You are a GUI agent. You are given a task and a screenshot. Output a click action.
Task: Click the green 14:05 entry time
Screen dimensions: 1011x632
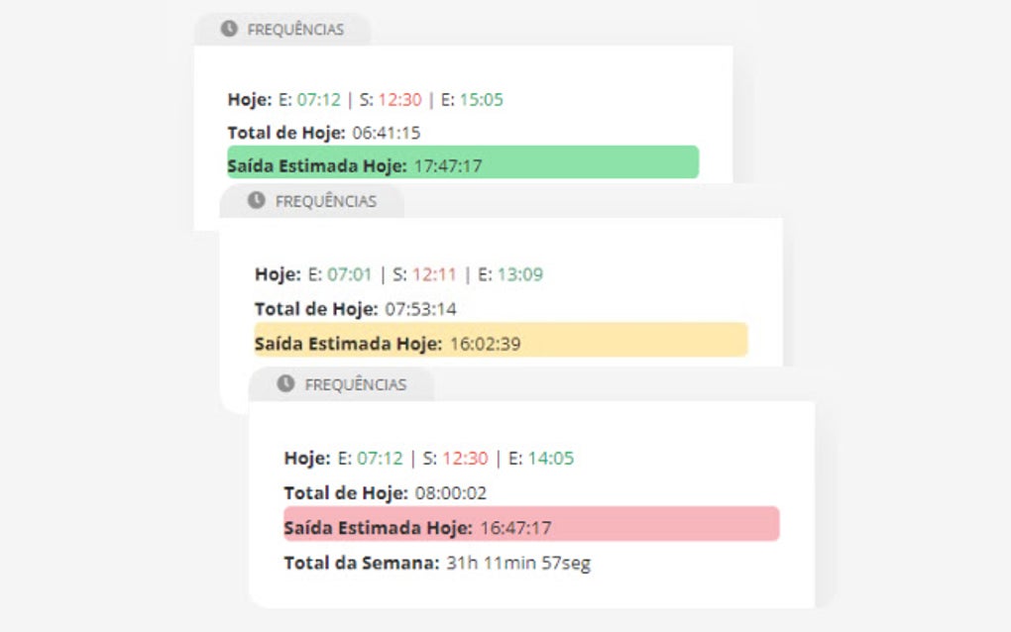coord(550,459)
